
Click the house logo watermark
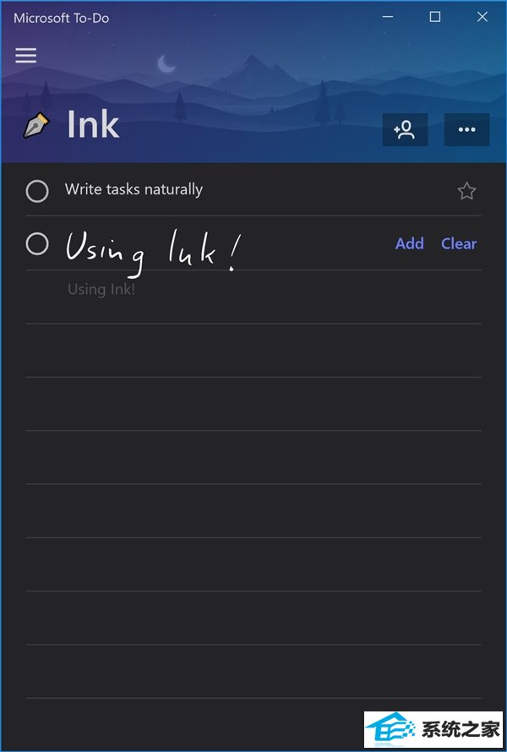[391, 729]
